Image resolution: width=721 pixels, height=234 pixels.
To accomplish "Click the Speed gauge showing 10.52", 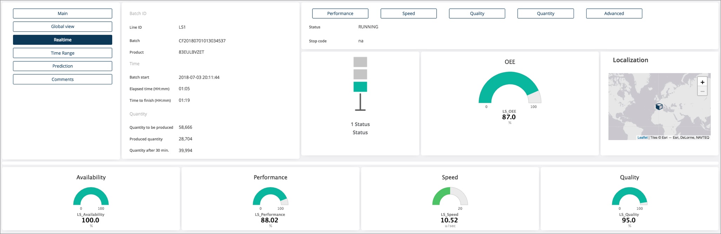I will [450, 197].
